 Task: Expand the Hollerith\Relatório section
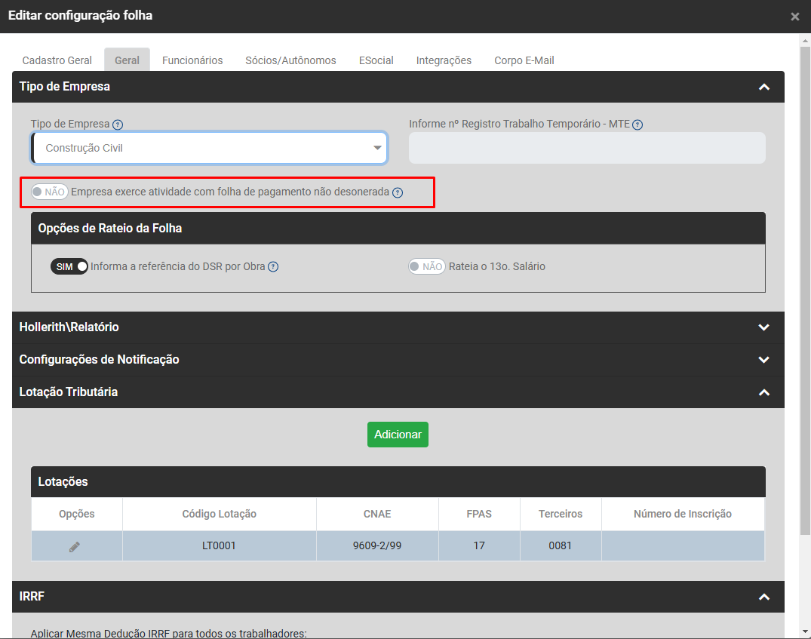(x=763, y=327)
